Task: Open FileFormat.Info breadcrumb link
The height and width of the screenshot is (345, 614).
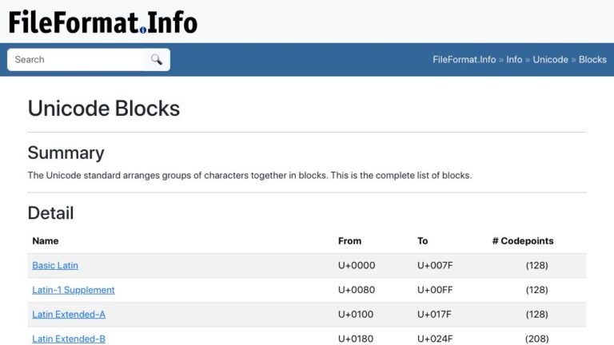Action: coord(464,59)
